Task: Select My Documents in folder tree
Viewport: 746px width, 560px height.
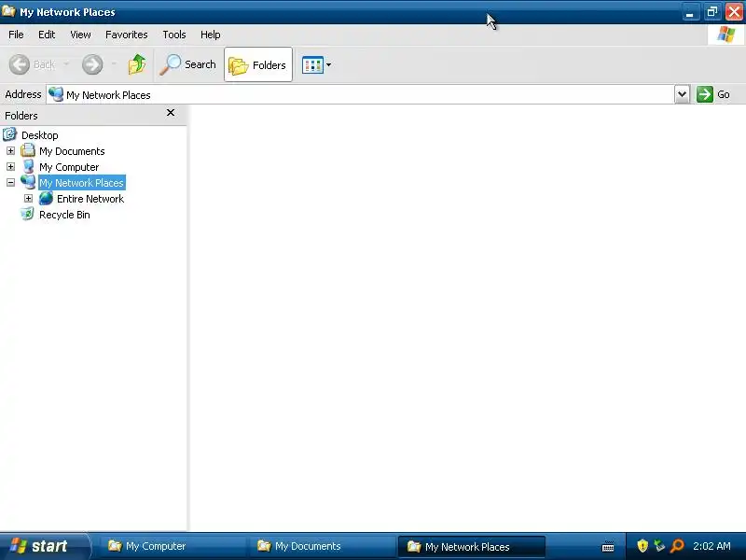Action: [x=72, y=151]
